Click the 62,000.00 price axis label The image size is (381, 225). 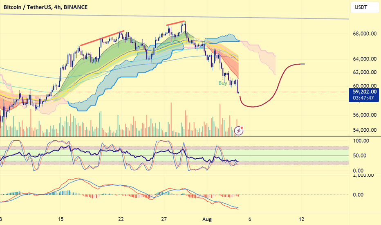coord(365,72)
